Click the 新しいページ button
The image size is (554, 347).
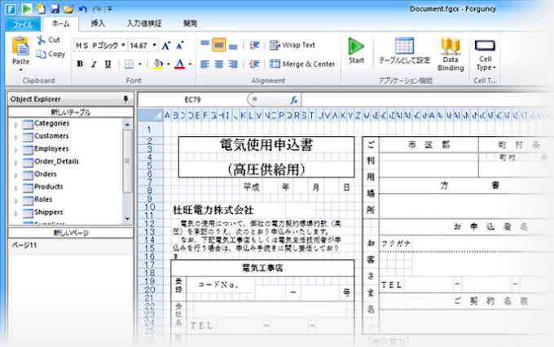point(66,232)
